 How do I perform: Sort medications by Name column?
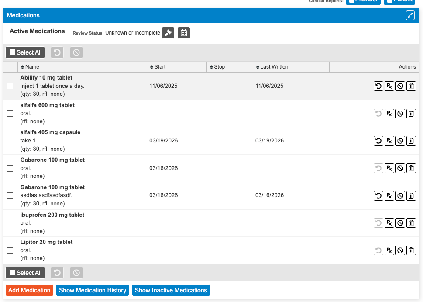tap(32, 67)
